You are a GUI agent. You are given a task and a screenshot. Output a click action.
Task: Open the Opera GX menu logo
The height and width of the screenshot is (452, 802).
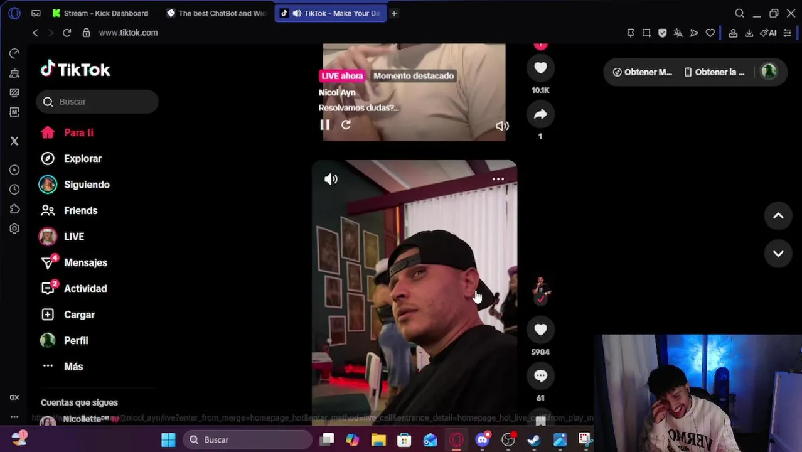(x=14, y=13)
